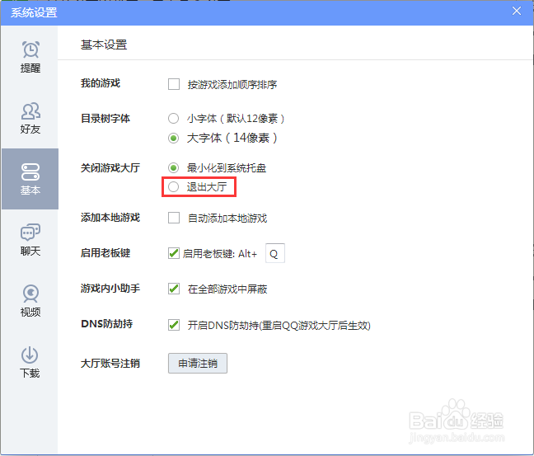Click the 启用老板键 section label
The image size is (534, 456).
(105, 253)
